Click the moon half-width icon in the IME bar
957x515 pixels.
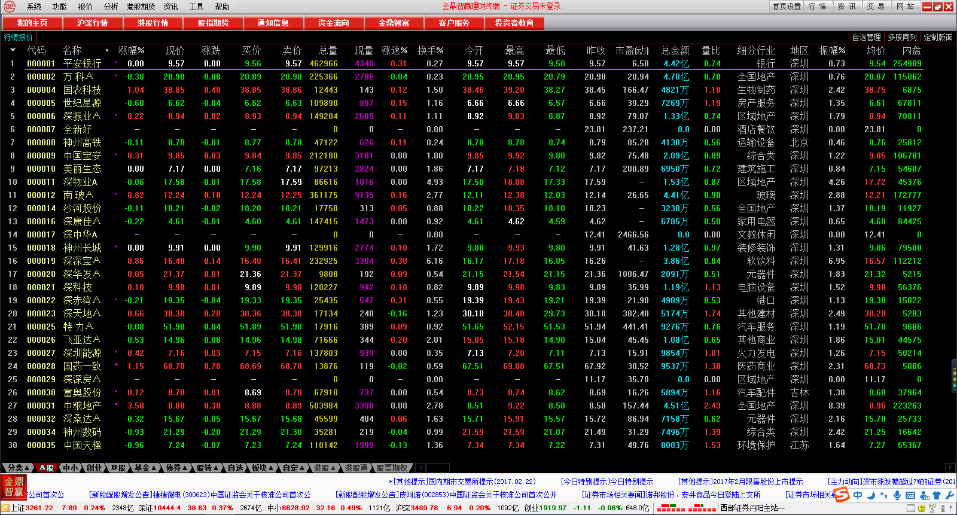pyautogui.click(x=871, y=495)
